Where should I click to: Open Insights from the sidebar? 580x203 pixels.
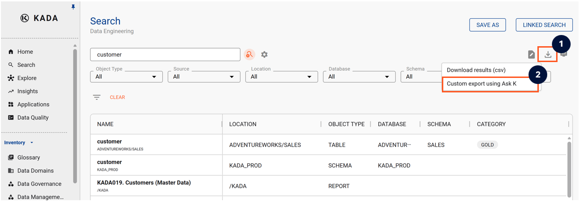pyautogui.click(x=28, y=91)
